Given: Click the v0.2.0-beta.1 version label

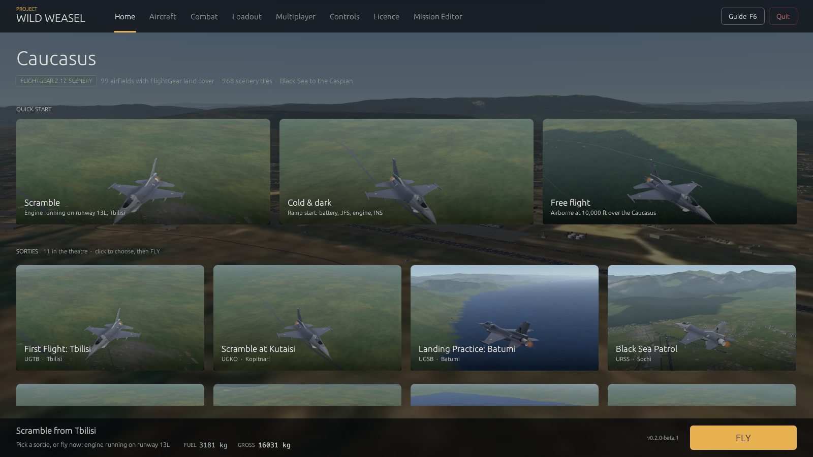Looking at the screenshot, I should [663, 438].
